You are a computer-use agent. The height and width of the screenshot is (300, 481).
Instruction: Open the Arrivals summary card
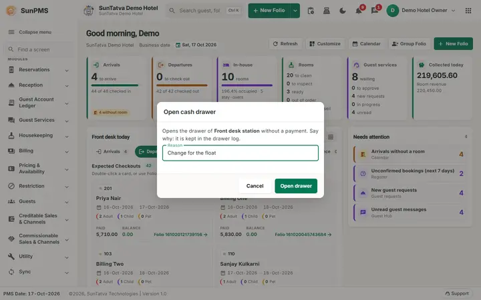click(116, 88)
